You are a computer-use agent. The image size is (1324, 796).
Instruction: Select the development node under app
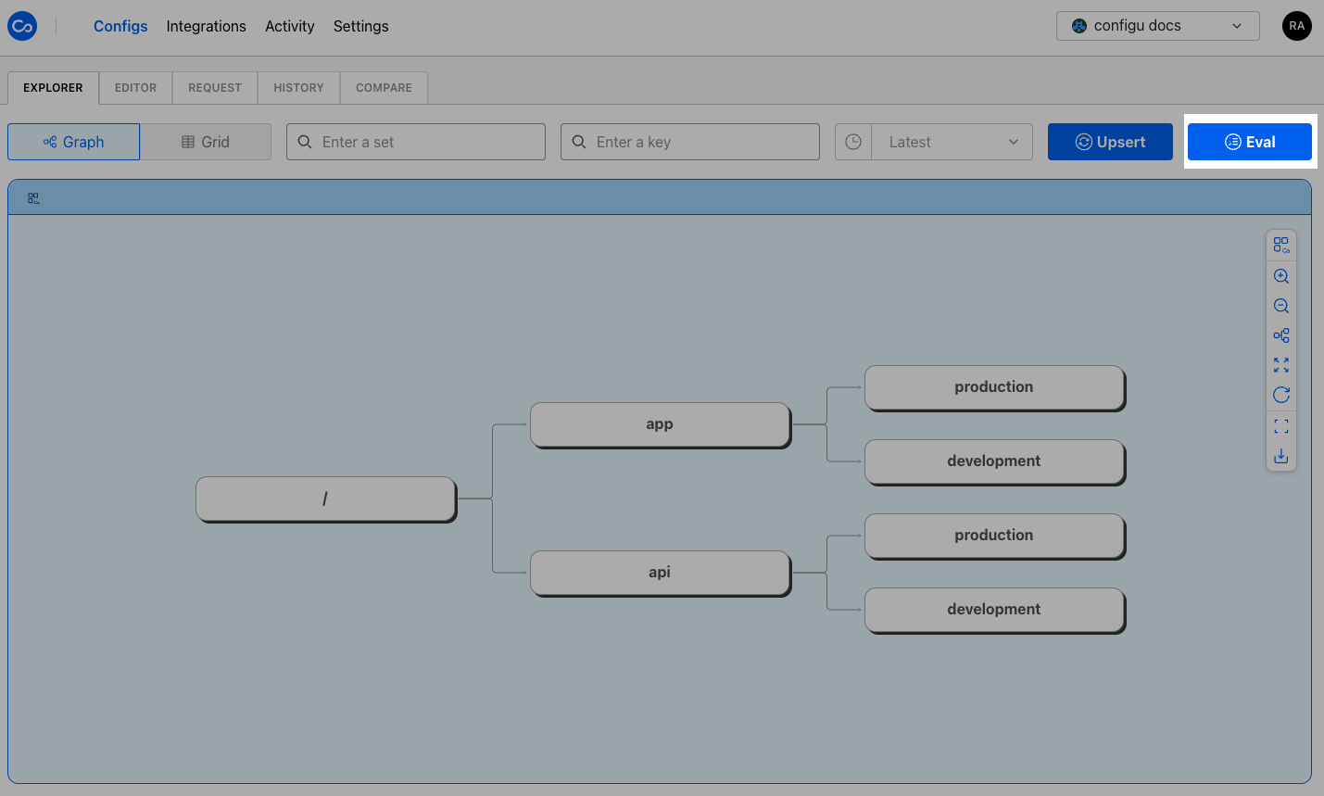(x=995, y=462)
